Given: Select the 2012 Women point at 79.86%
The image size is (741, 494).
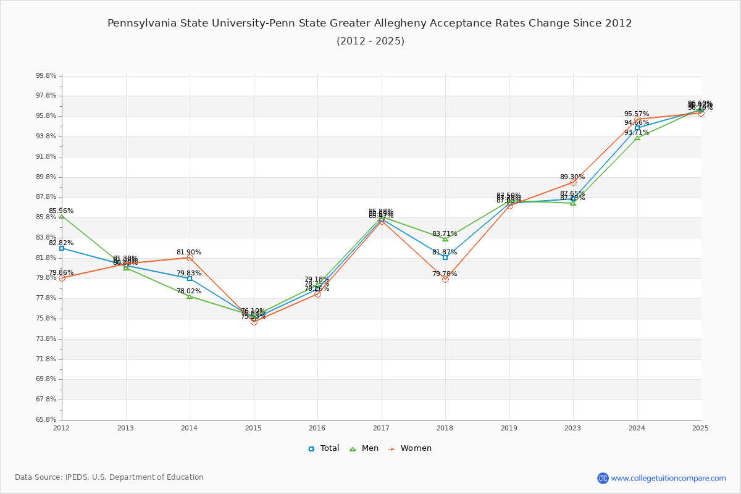Looking at the screenshot, I should tap(62, 278).
